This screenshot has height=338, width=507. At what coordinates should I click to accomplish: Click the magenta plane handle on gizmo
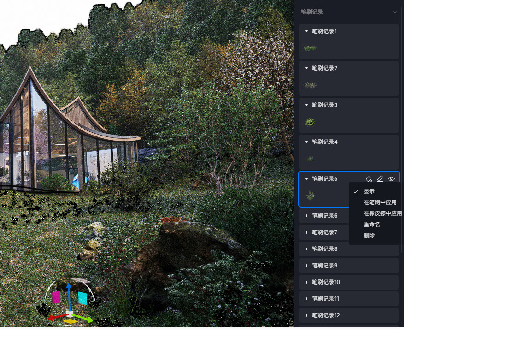56,297
